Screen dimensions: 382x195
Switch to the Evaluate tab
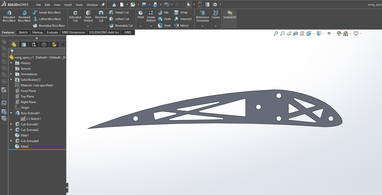[52, 32]
